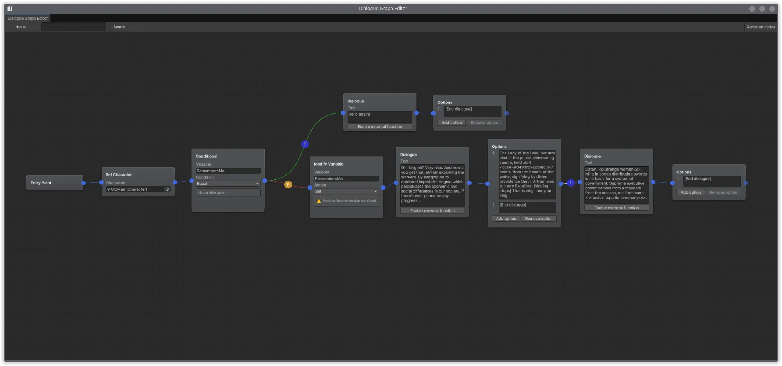This screenshot has width=782, height=366.
Task: Click Remove option in Lady of the Lake Options
Action: 539,219
